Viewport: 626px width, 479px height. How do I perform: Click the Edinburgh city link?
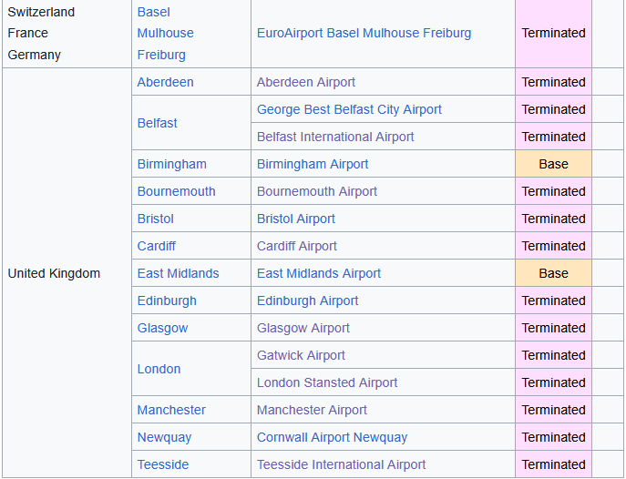click(x=167, y=301)
